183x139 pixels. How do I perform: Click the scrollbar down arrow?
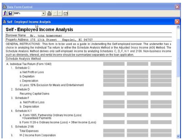tap(178, 136)
